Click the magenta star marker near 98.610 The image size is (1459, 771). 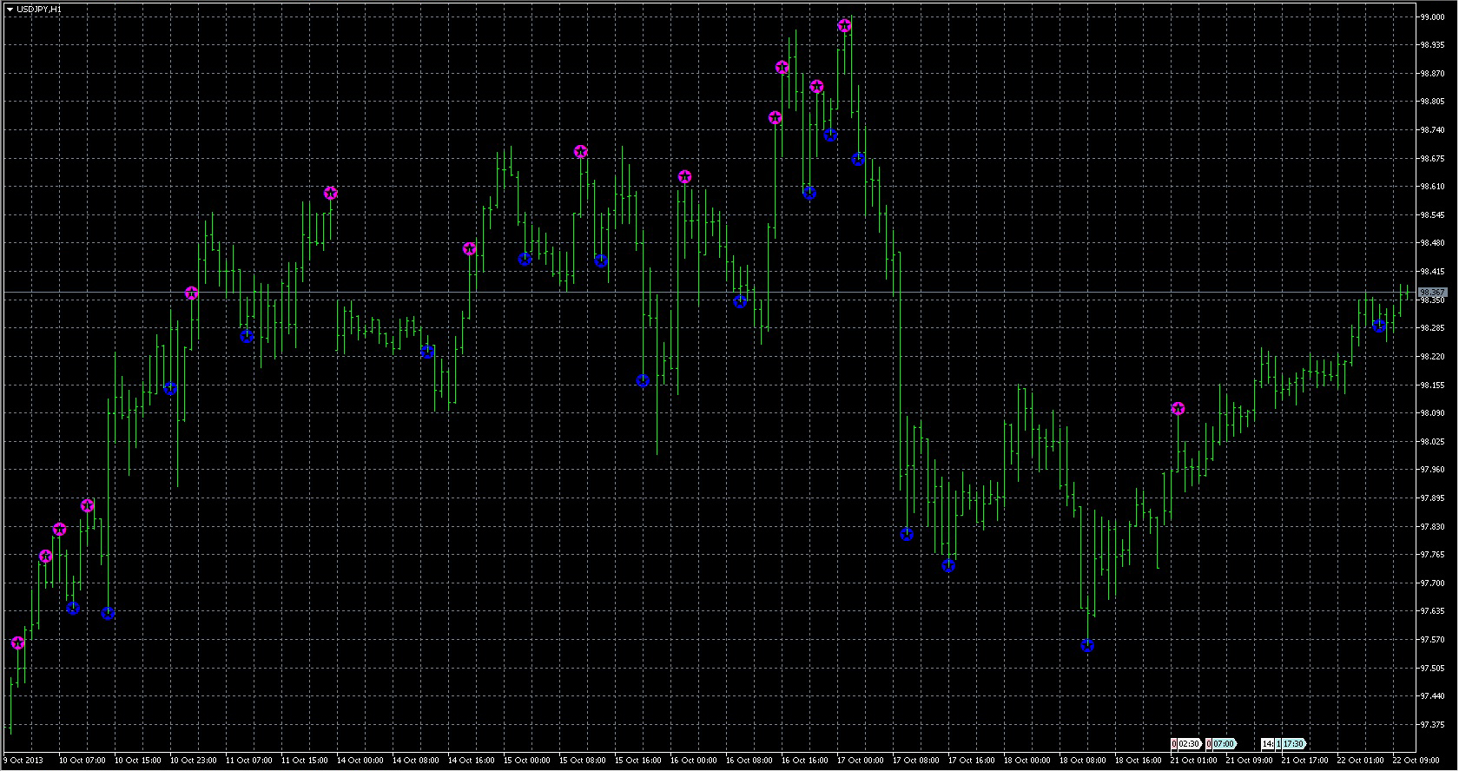330,194
